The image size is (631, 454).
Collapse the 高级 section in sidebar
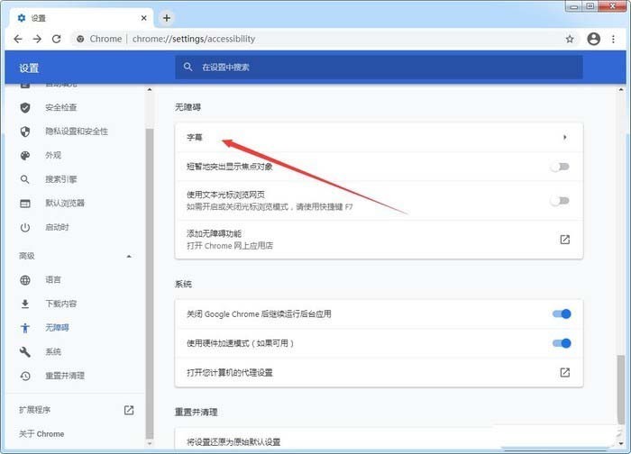tap(129, 257)
